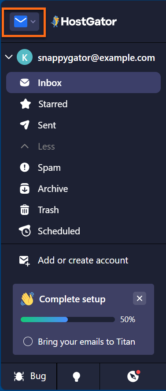The width and height of the screenshot is (166, 391).
Task: Click Bring your emails to Titan text
Action: tap(87, 342)
